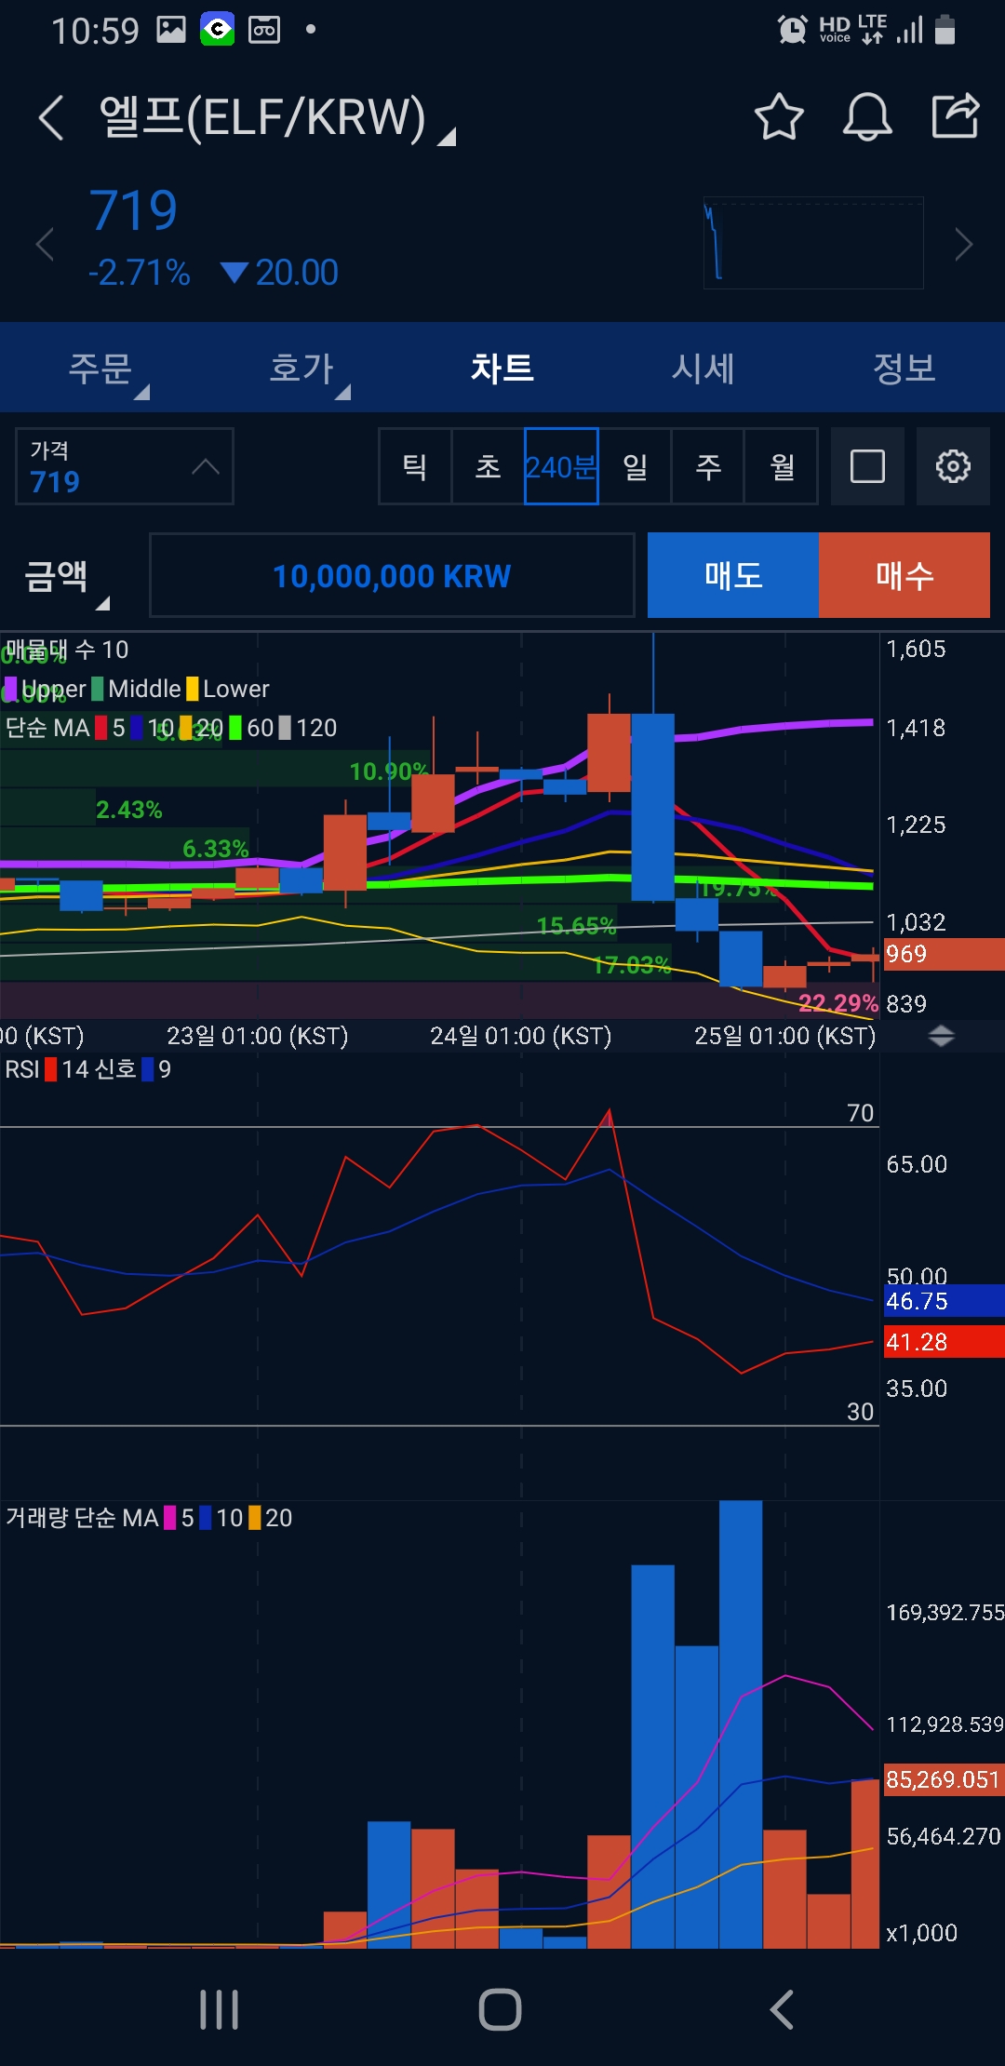
Task: Switch to the 시세 tab
Action: coord(703,369)
